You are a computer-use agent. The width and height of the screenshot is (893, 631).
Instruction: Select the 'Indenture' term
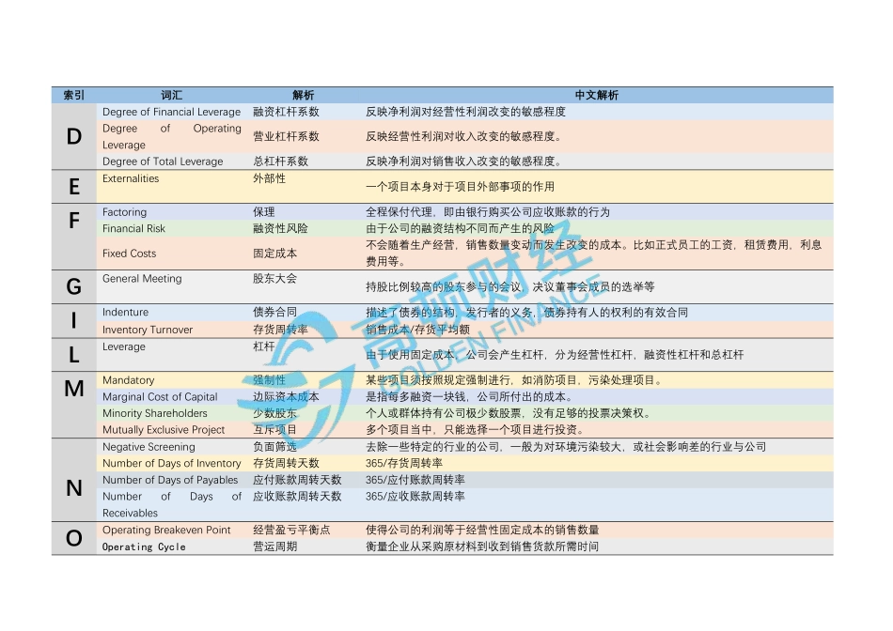point(125,313)
